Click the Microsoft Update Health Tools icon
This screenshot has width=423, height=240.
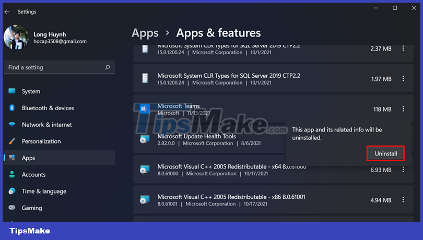click(145, 139)
